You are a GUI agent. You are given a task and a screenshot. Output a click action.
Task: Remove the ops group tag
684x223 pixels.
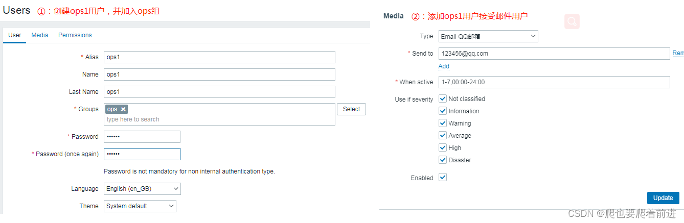point(123,109)
